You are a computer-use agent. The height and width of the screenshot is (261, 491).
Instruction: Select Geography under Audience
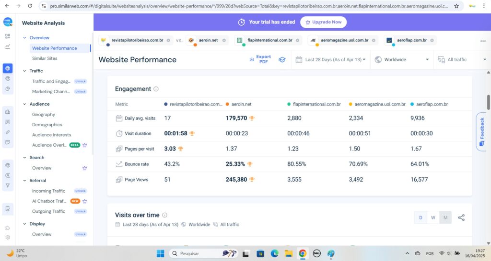coord(44,114)
